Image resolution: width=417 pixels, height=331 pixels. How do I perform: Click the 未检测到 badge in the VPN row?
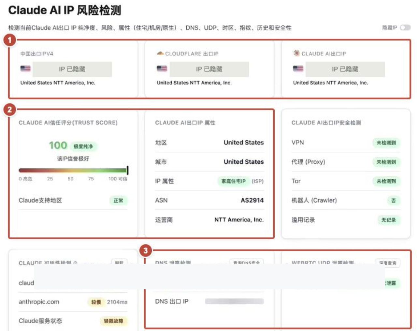[386, 143]
